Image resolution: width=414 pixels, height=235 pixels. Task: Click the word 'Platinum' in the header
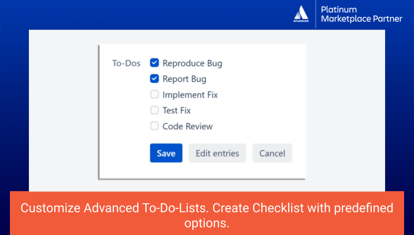pyautogui.click(x=339, y=9)
